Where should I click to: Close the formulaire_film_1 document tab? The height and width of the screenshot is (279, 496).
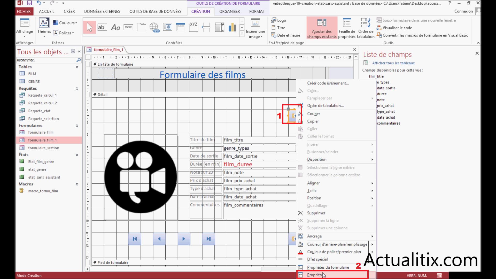[x=355, y=50]
